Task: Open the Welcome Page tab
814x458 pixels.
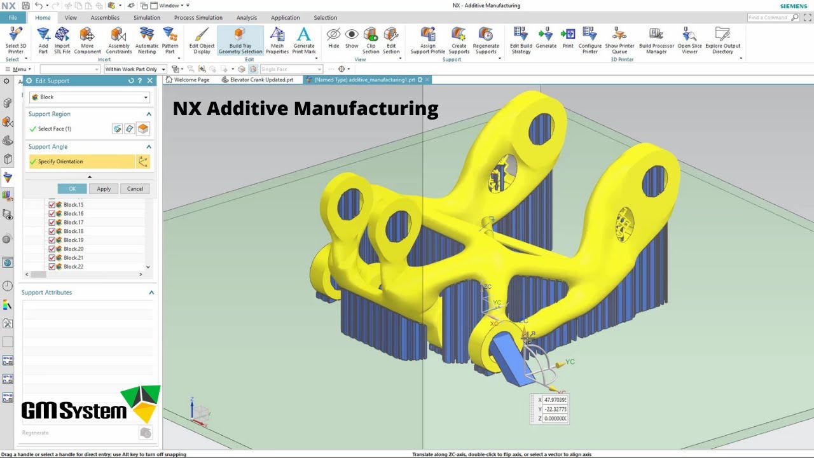Action: point(188,80)
